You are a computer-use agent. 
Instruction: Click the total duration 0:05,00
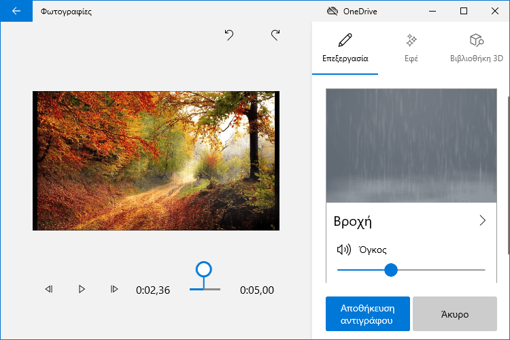[x=257, y=290]
